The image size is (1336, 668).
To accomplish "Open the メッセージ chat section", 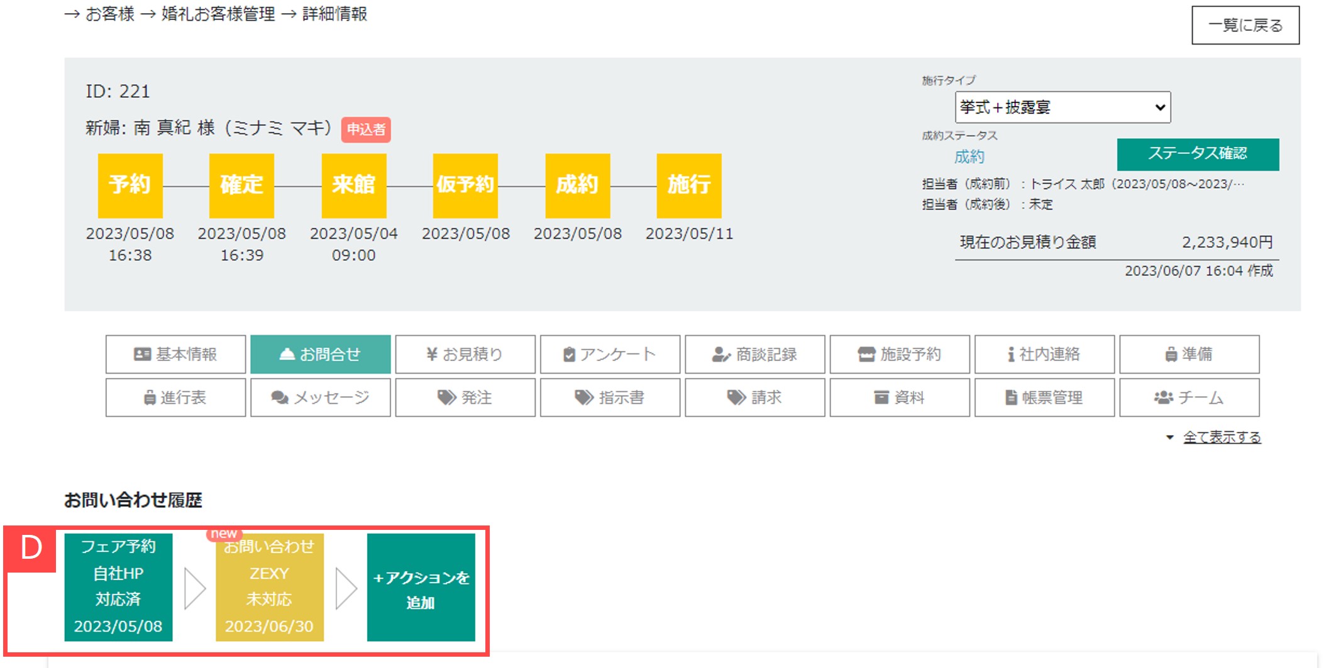I will coord(319,397).
